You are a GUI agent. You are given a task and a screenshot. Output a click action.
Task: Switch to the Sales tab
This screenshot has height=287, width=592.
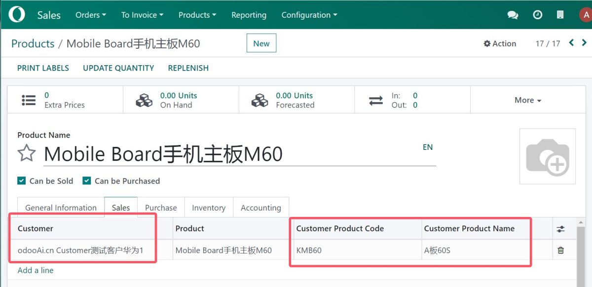tap(121, 208)
